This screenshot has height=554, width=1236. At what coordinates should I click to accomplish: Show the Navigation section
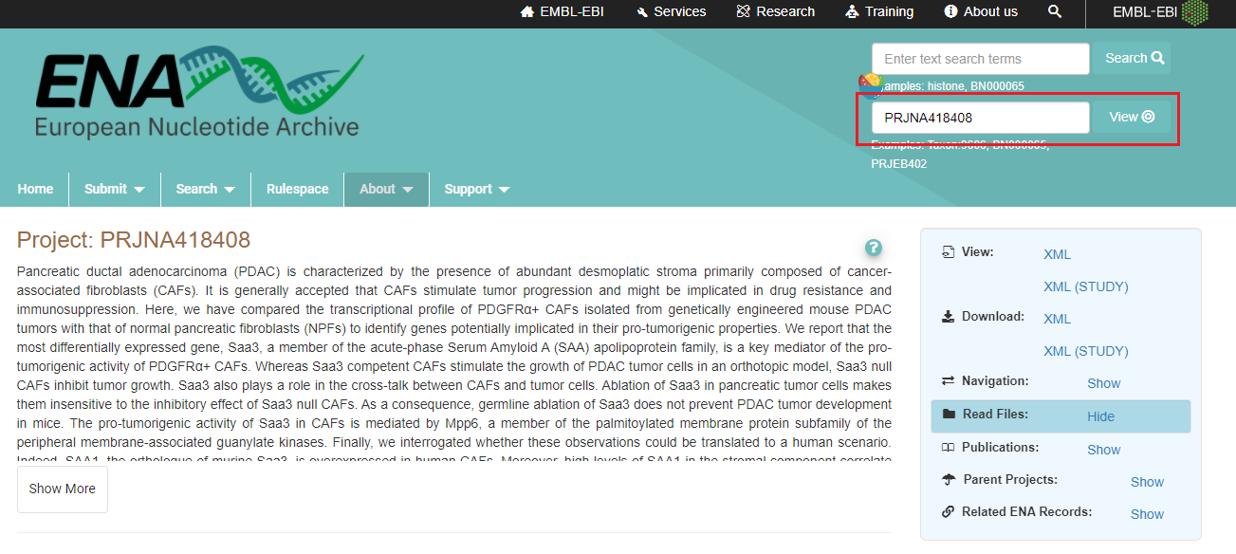[x=1103, y=383]
